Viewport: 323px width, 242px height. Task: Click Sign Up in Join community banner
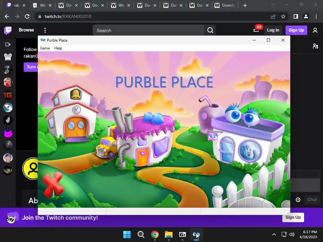293,217
